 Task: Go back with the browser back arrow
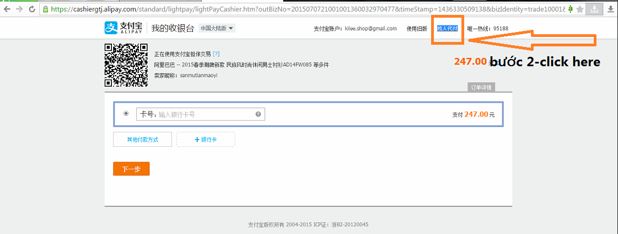7,8
